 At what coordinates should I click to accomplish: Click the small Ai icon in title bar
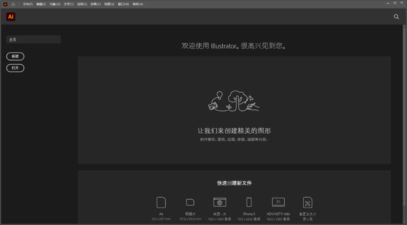click(x=5, y=4)
